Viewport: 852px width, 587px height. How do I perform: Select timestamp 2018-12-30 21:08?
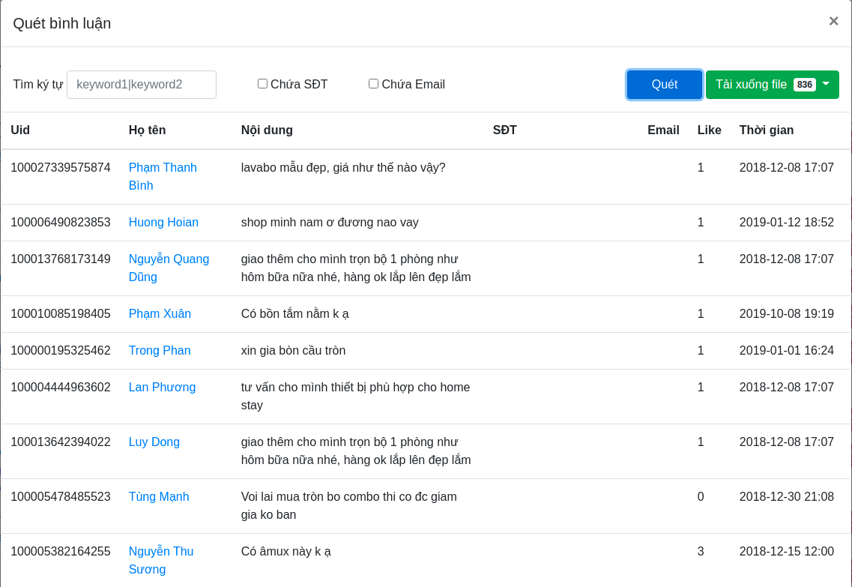click(786, 497)
